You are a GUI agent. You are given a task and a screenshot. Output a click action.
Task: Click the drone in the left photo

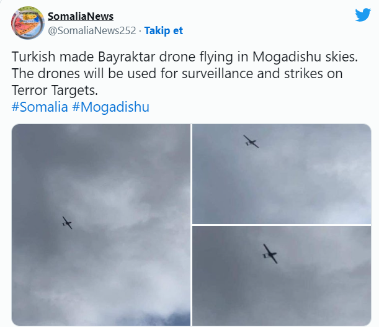[67, 222]
